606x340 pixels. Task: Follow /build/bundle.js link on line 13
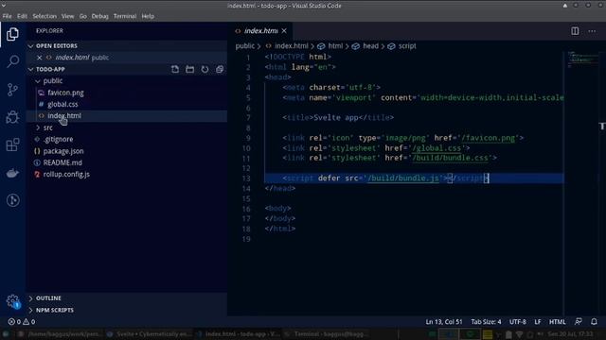point(403,178)
